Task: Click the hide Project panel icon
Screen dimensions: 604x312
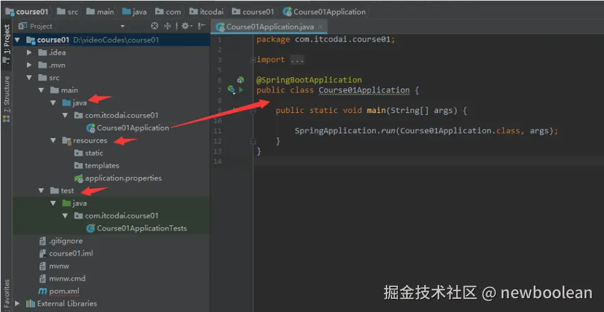Action: [202, 26]
